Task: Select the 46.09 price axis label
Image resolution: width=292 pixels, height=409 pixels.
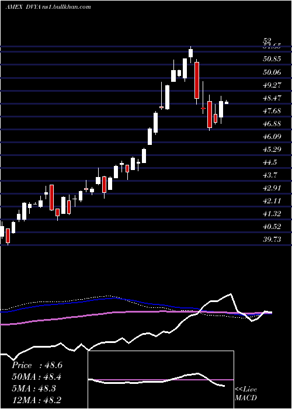Action: 272,137
